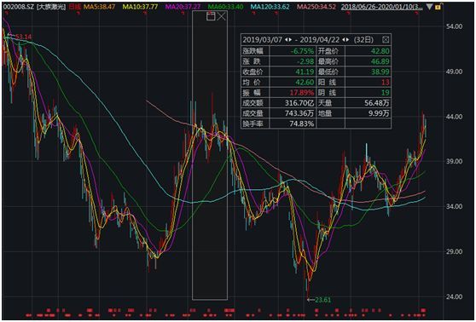Click the MA5:38.47 indicator label

point(99,6)
